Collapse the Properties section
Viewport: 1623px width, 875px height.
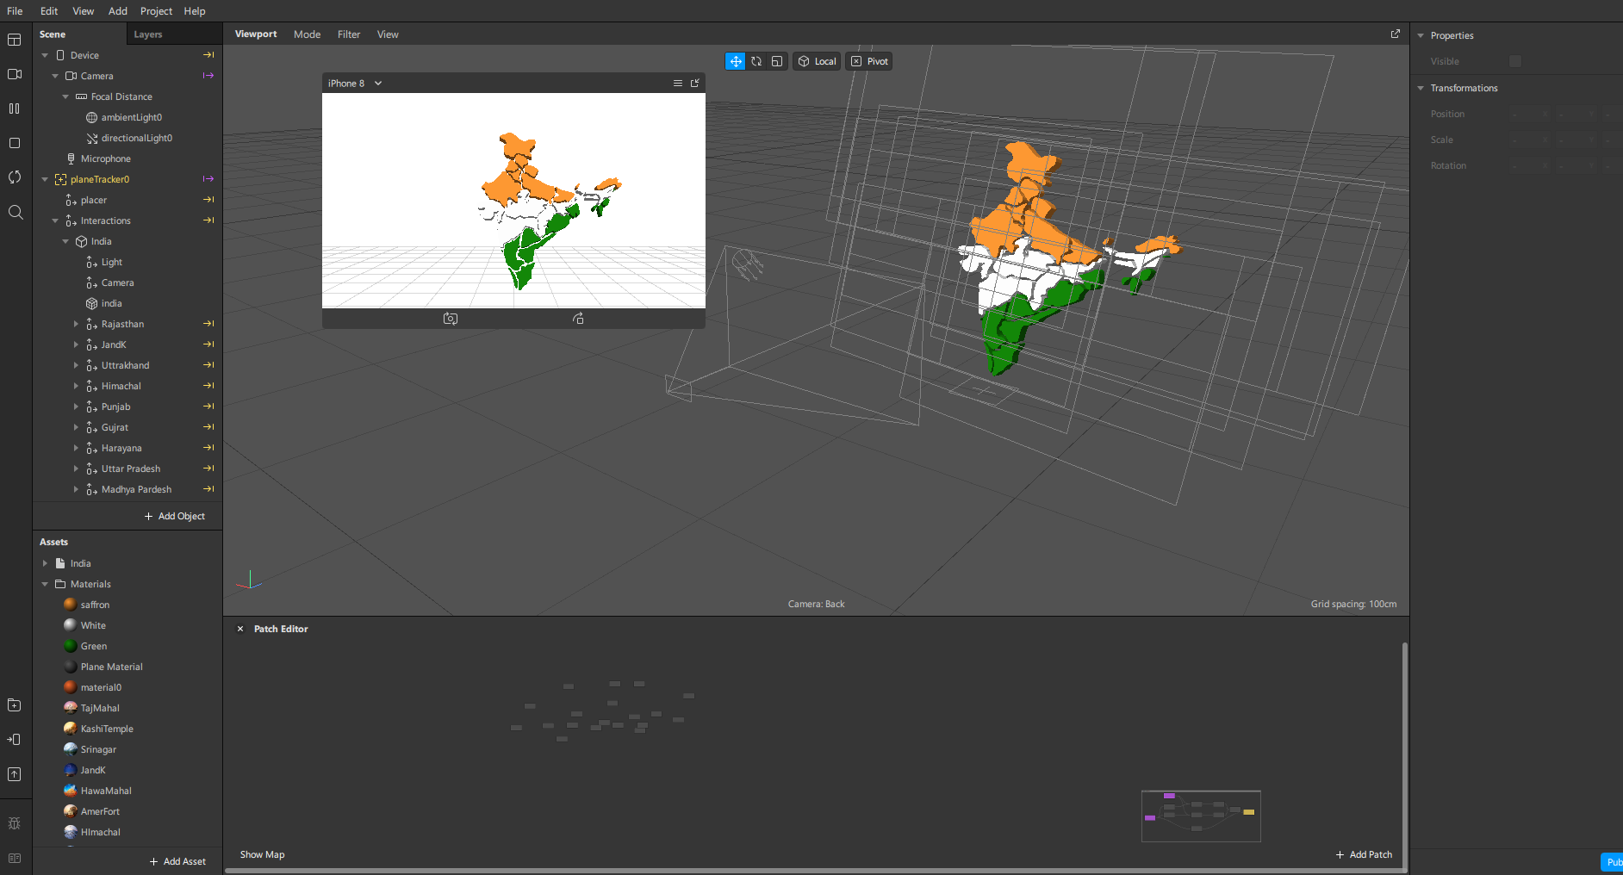pyautogui.click(x=1421, y=35)
